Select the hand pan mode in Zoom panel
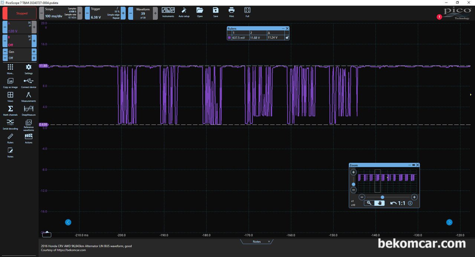The width and height of the screenshot is (475, 257). tap(379, 203)
